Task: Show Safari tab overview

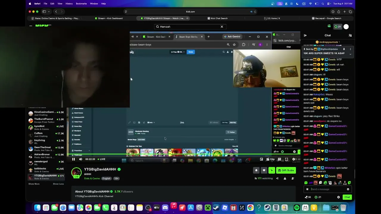Action: click(350, 12)
